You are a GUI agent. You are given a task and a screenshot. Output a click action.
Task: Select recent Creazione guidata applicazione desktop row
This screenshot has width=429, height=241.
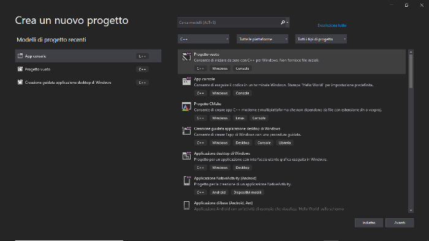tap(88, 82)
